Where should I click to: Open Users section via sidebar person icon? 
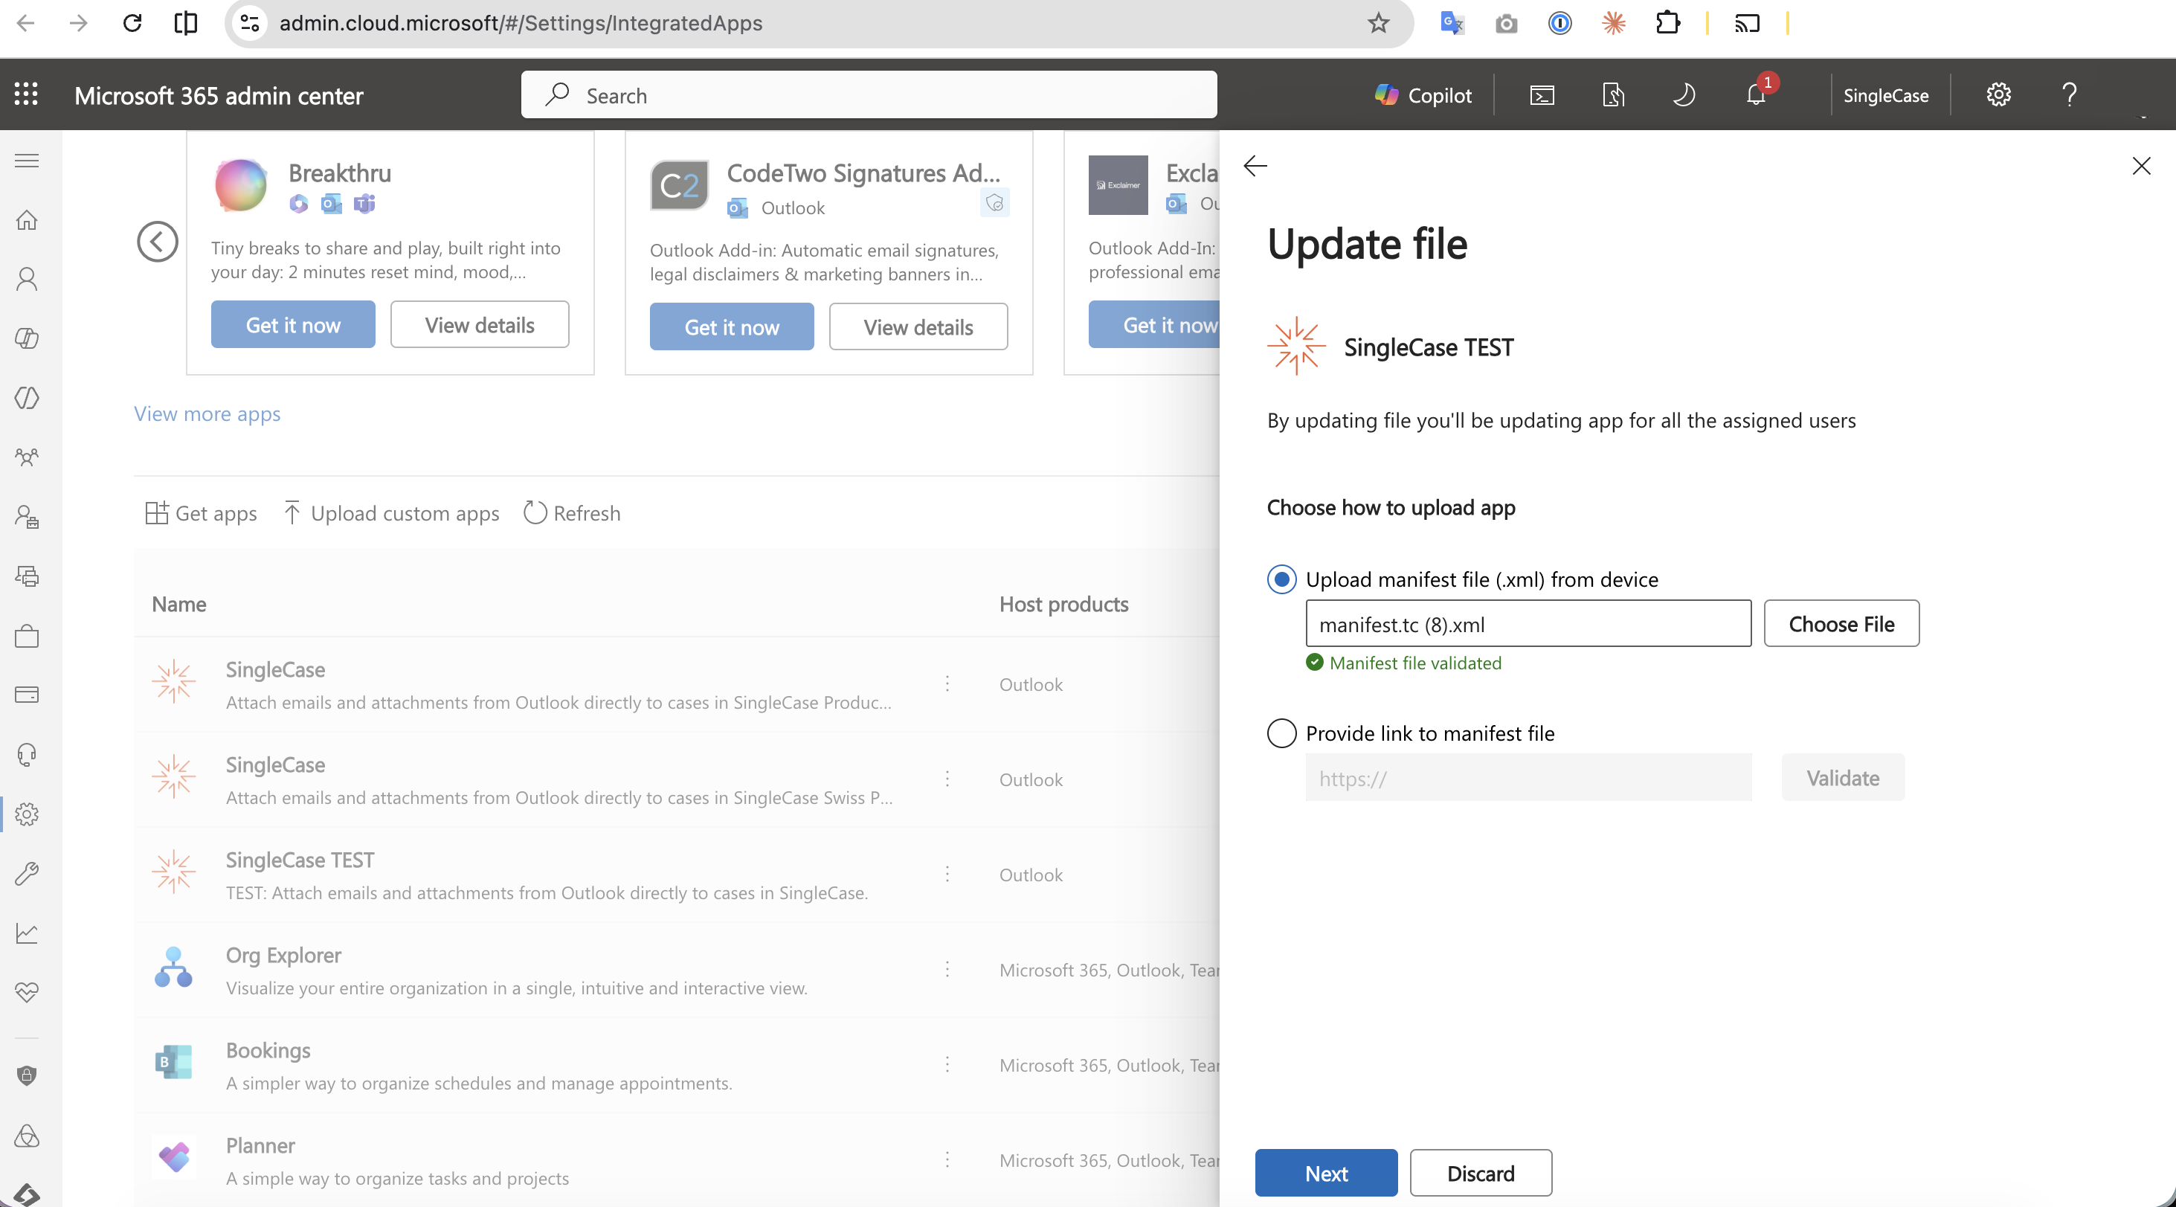tap(27, 279)
